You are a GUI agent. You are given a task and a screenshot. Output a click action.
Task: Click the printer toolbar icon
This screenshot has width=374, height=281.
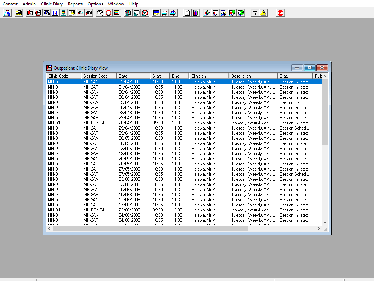(19, 13)
